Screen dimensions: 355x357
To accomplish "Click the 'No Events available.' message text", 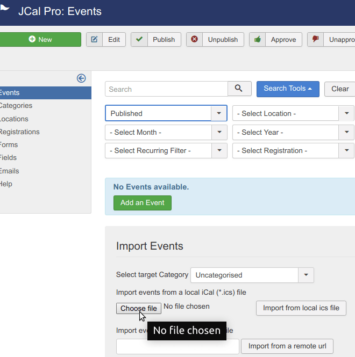I will coord(151,187).
